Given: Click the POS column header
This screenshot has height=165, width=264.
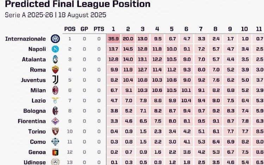Looking at the screenshot, I should (x=70, y=29).
